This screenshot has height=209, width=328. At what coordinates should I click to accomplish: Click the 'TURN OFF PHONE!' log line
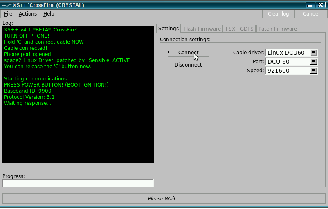click(x=27, y=36)
